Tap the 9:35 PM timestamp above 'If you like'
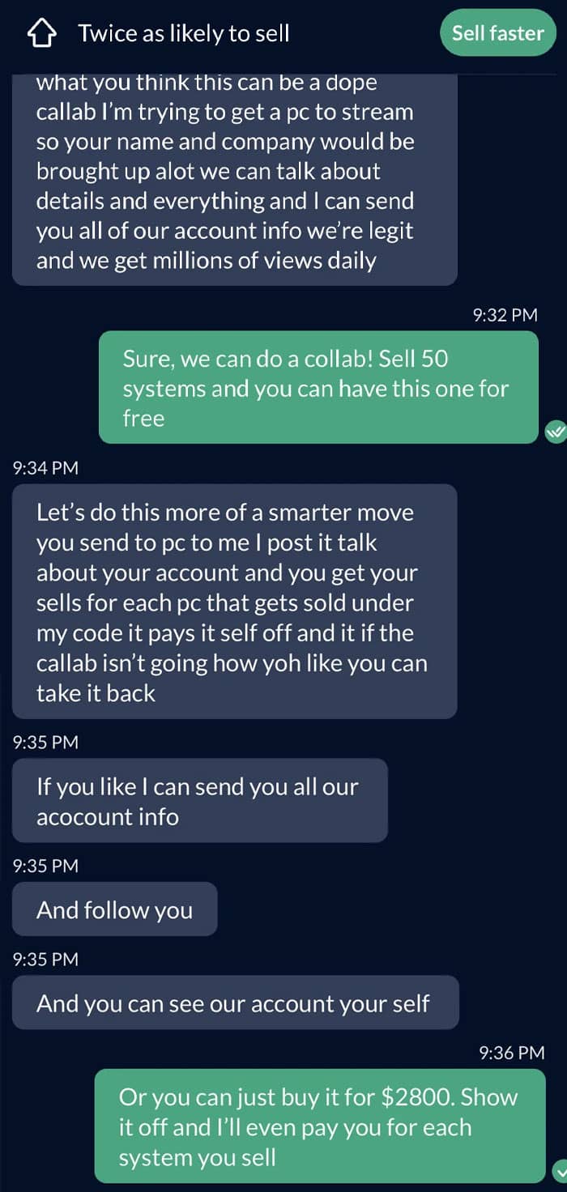Viewport: 567px width, 1192px height. click(46, 741)
